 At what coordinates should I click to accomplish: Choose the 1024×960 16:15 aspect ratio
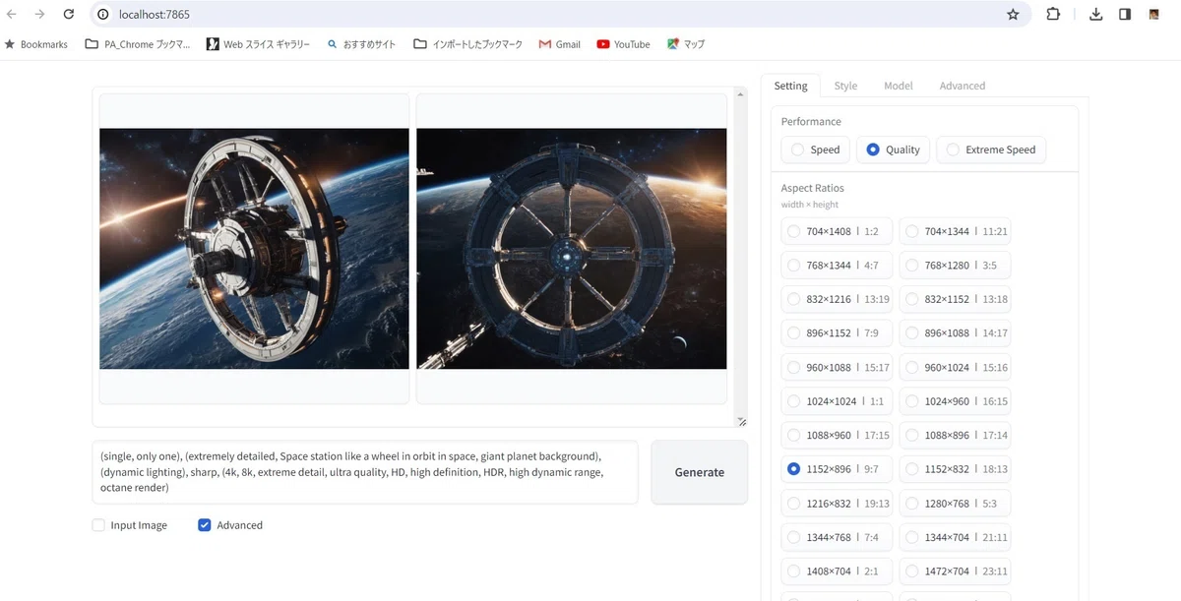point(955,401)
